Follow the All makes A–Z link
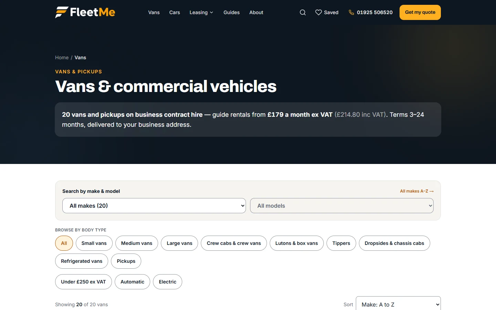 [x=417, y=191]
